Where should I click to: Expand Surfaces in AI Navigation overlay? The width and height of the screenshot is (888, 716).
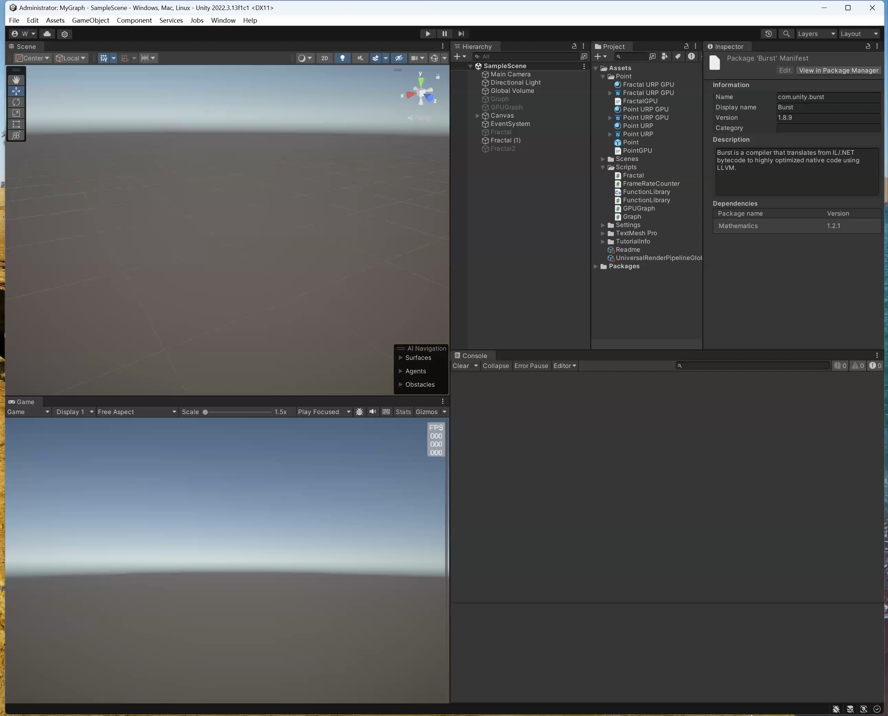(400, 358)
